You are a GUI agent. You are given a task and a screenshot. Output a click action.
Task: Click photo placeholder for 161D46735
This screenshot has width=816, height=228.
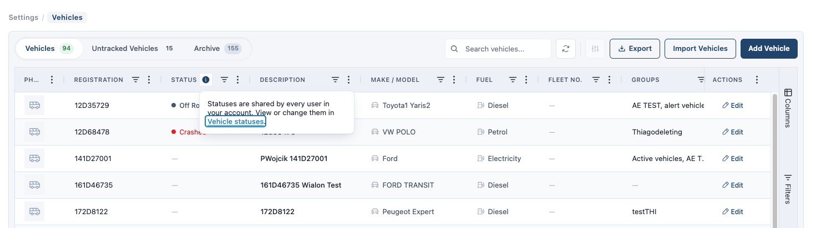34,185
